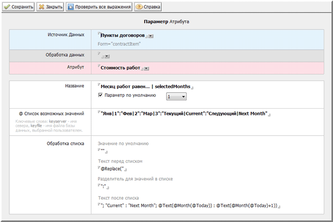The height and width of the screenshot is (222, 333).
Task: Click the Текст после списка formula field
Action: click(x=189, y=206)
